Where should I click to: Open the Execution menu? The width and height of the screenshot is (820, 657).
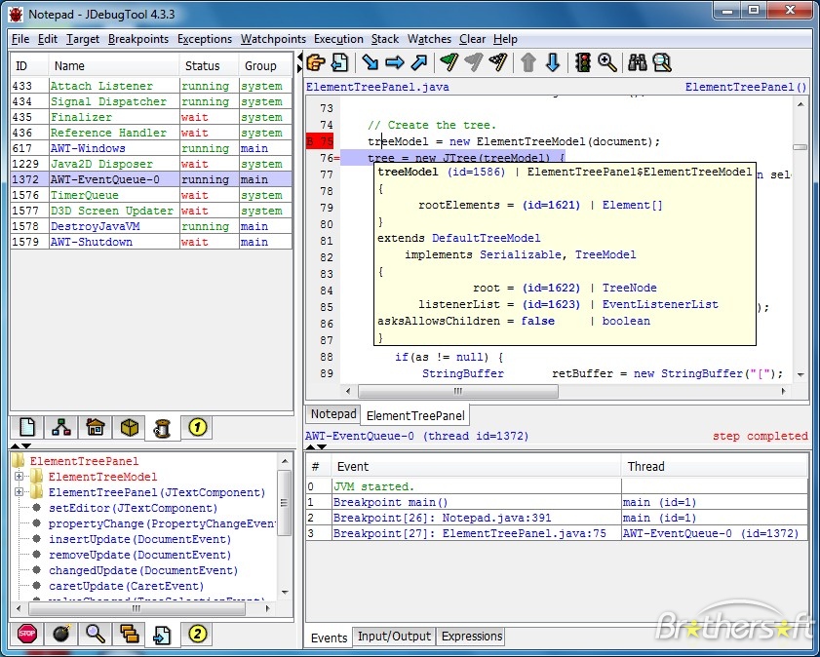tap(338, 39)
